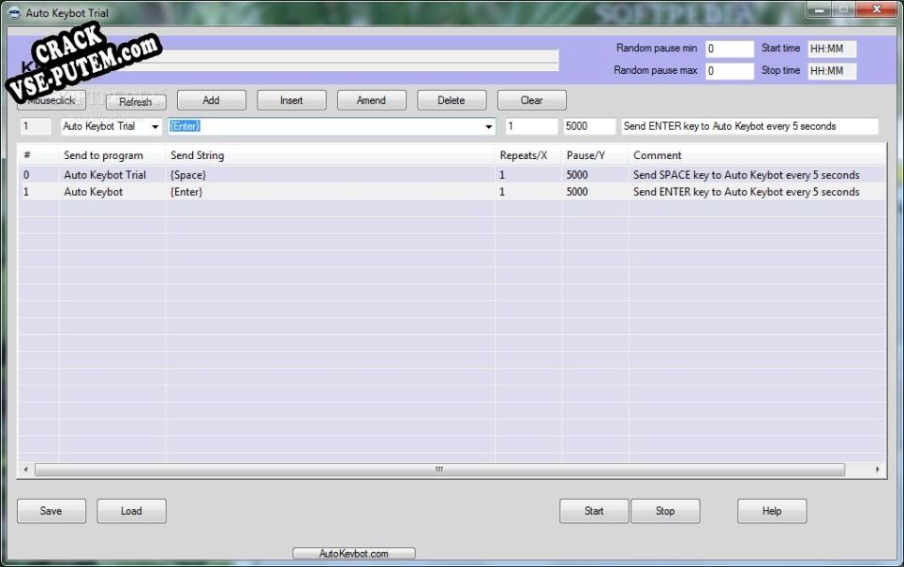Minimize the Auto Keybot Trial window
Screen dimensions: 904x567
coord(818,9)
